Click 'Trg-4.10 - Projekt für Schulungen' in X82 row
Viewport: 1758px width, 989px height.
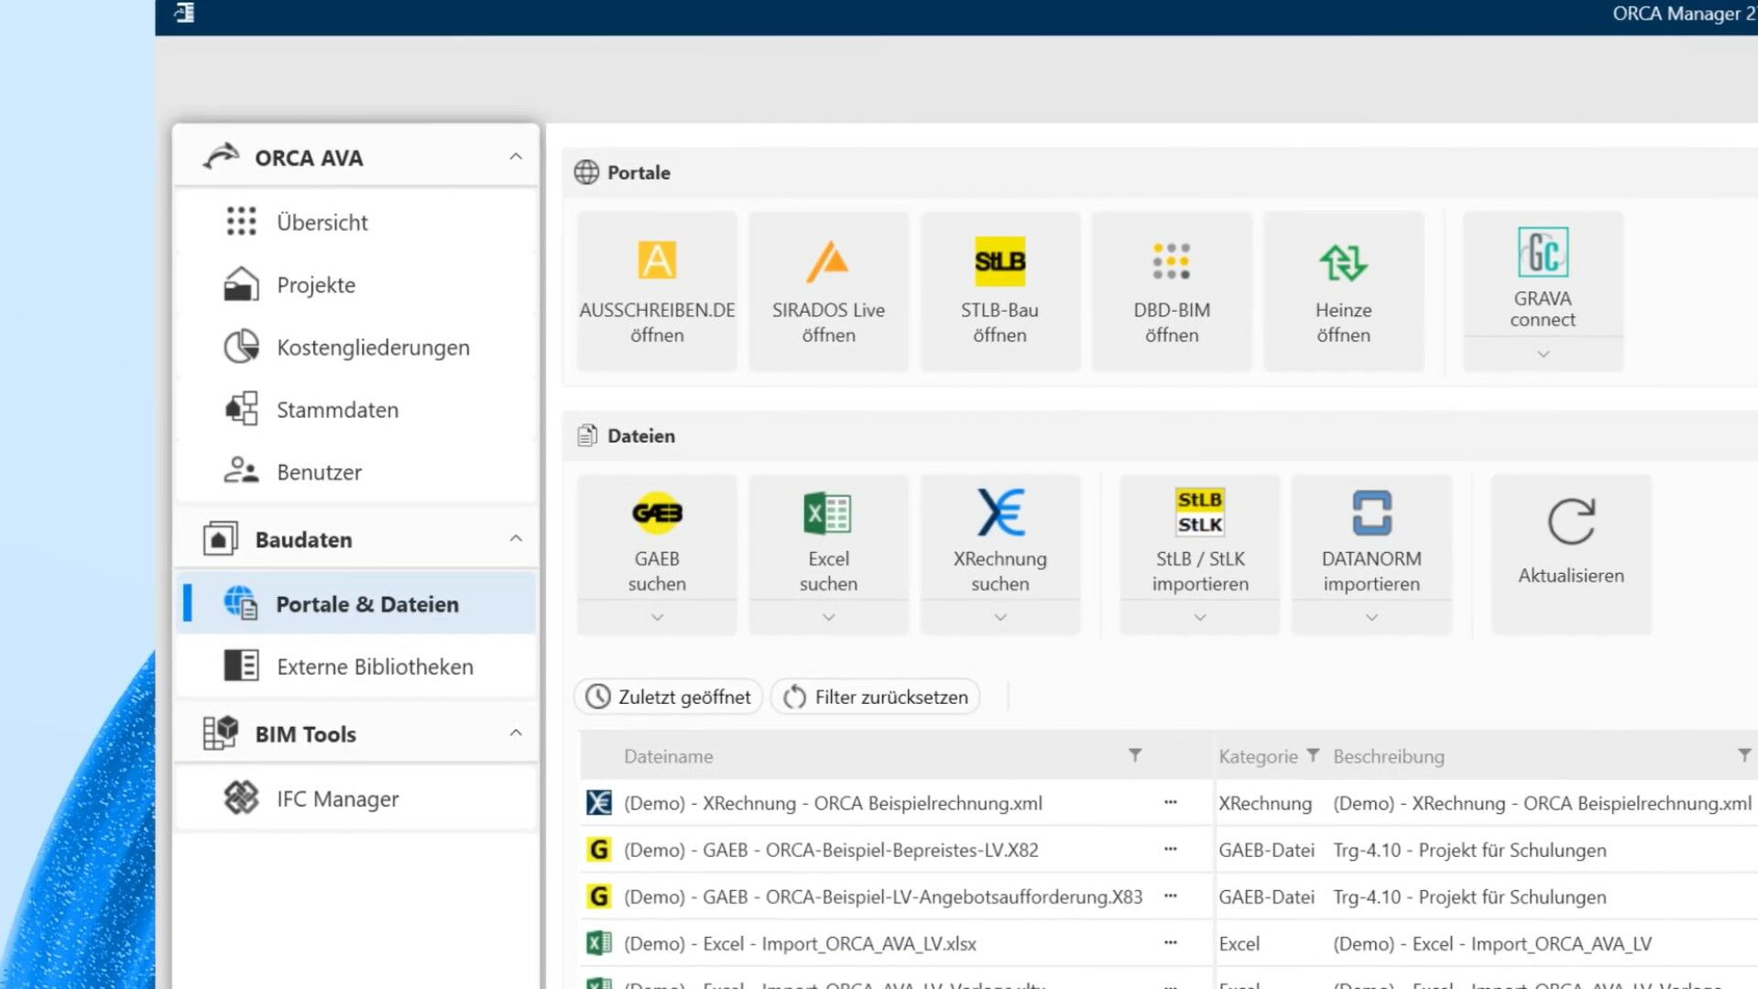pyautogui.click(x=1469, y=850)
